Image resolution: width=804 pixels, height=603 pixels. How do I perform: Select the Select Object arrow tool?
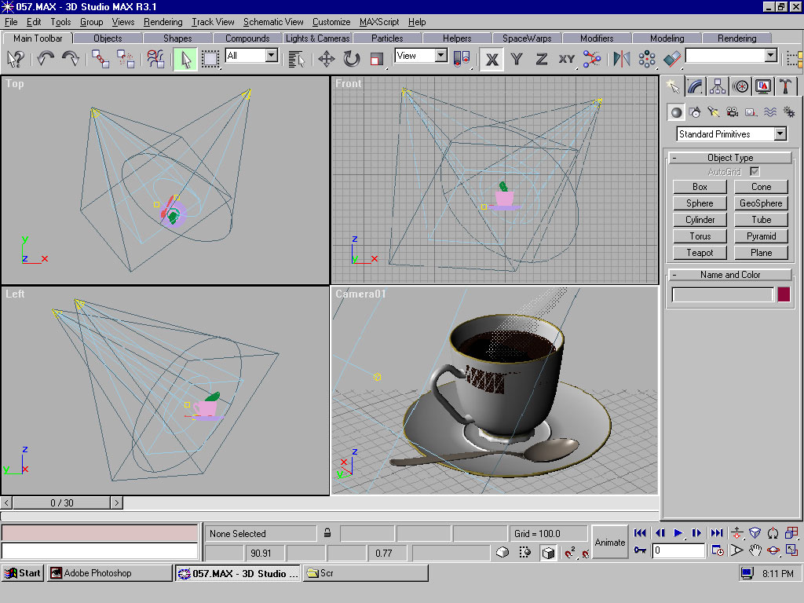(185, 58)
